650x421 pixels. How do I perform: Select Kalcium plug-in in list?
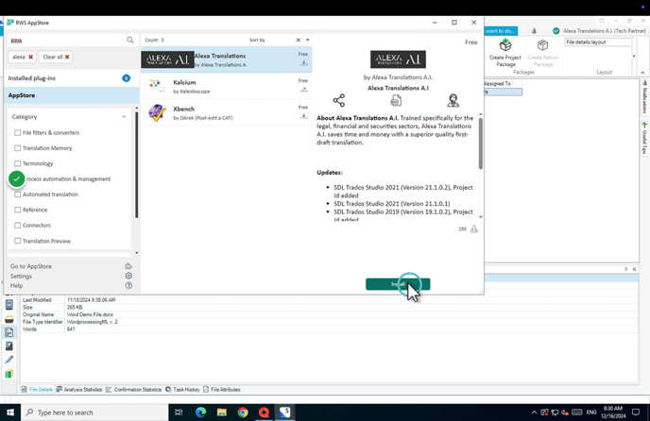(x=227, y=86)
